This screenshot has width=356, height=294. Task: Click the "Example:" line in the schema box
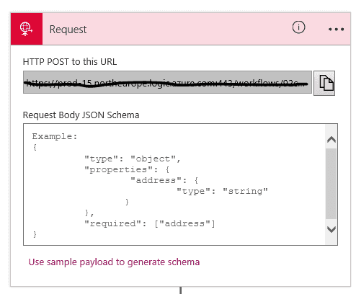pos(55,136)
